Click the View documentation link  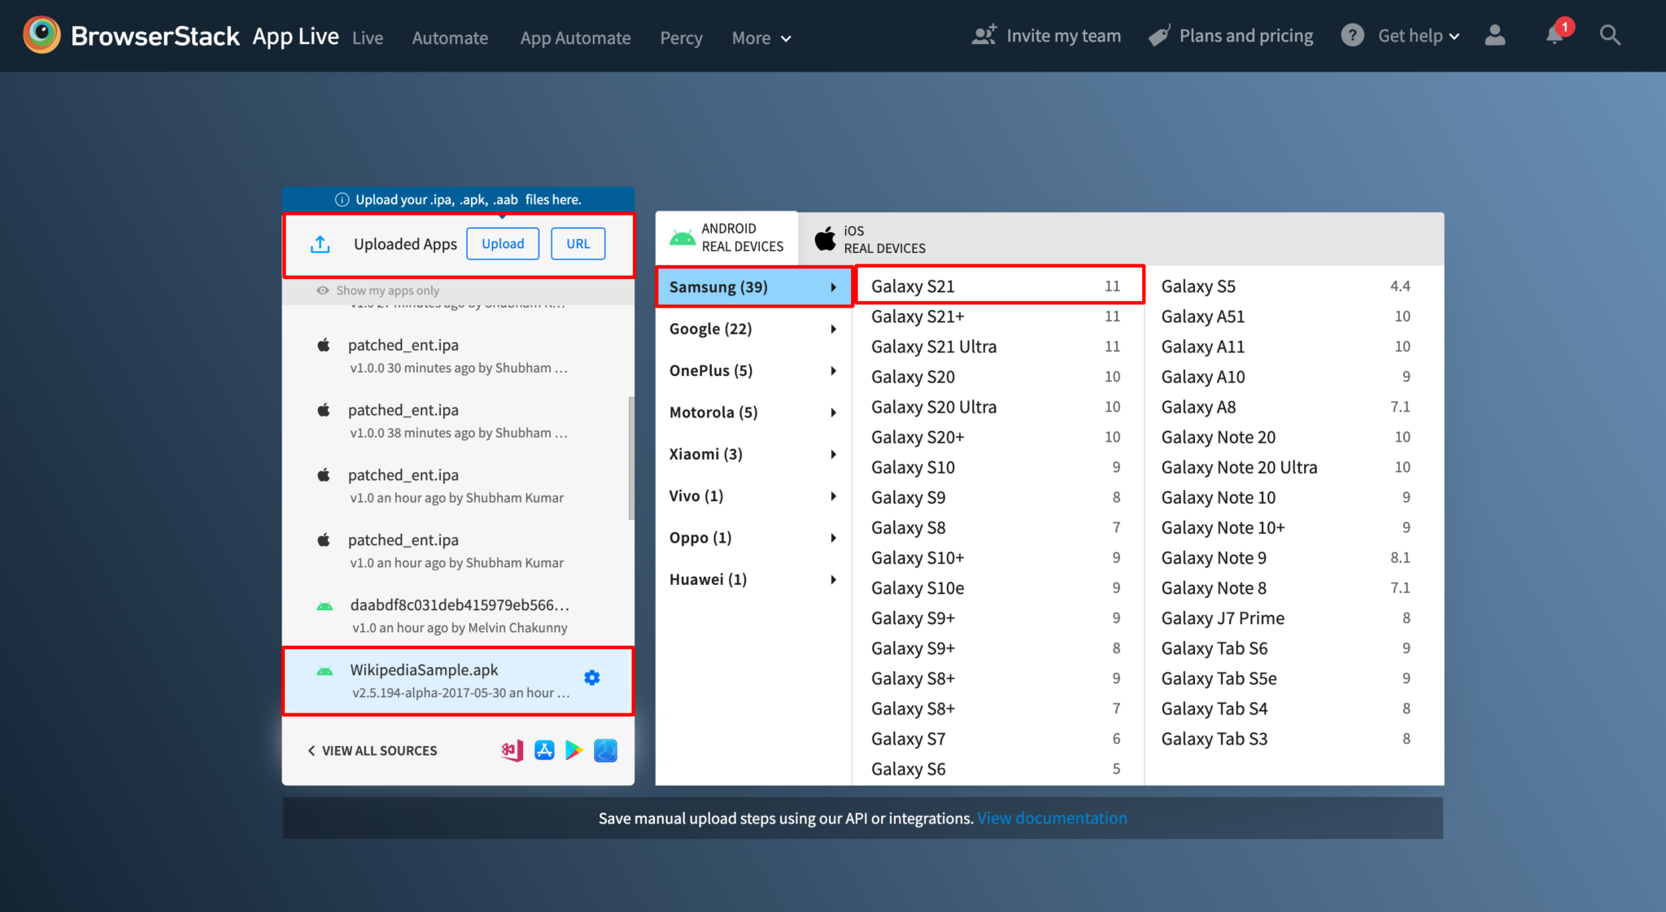(x=1052, y=818)
